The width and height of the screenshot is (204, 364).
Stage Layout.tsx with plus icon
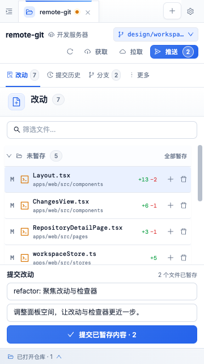coord(171,179)
